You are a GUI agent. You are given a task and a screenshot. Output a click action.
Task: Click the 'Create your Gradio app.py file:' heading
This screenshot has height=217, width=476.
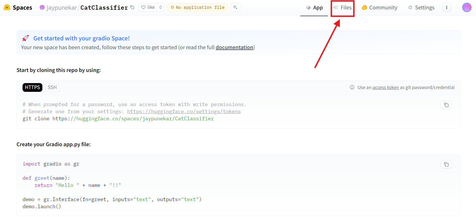[54, 144]
